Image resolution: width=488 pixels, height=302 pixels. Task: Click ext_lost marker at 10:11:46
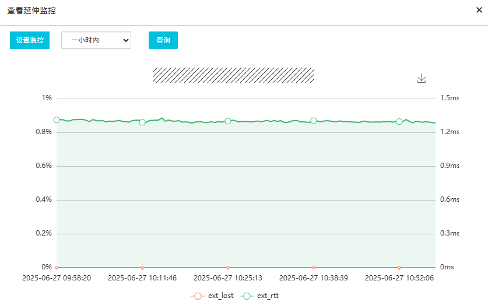142,268
